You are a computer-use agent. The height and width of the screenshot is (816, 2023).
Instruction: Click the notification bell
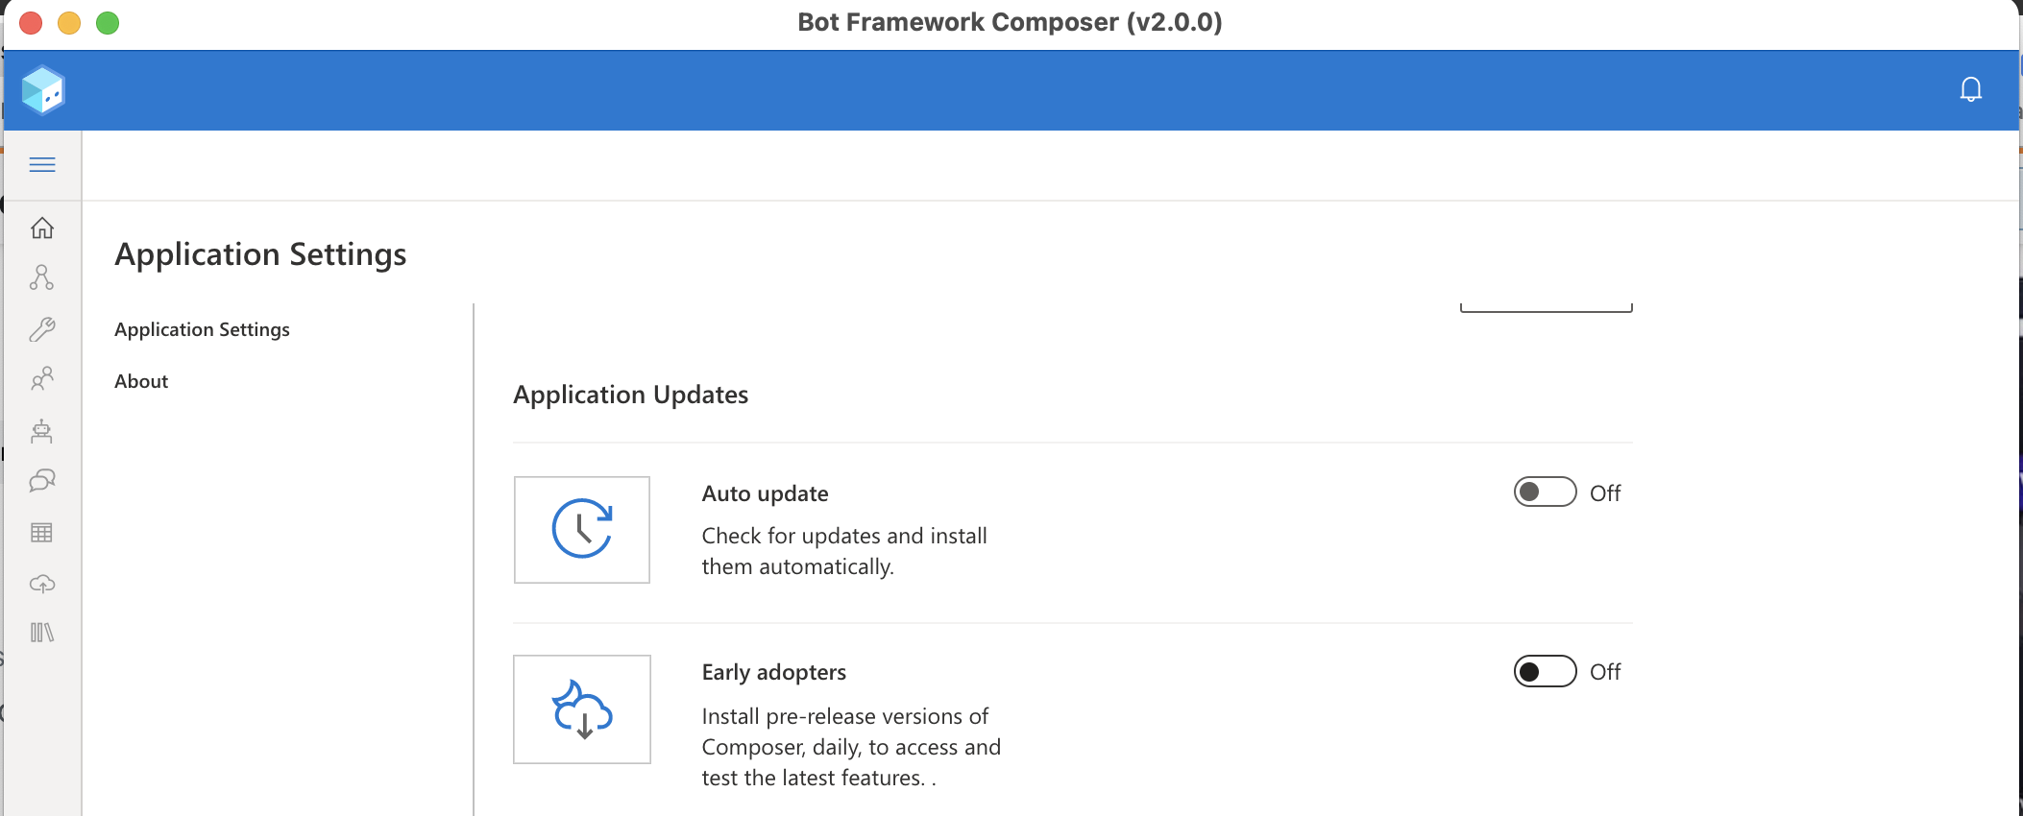1970,88
